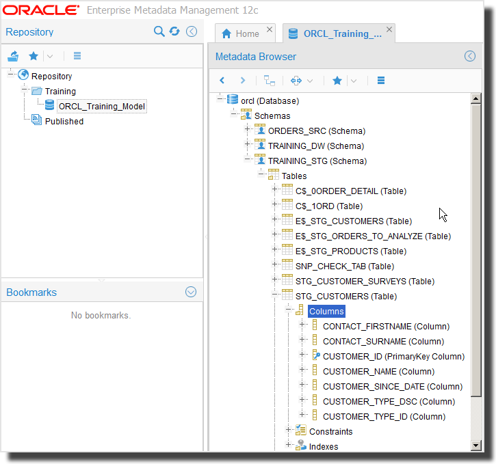This screenshot has height=464, width=496.
Task: Open dropdown beside Metadata Browser star icon
Action: (354, 81)
